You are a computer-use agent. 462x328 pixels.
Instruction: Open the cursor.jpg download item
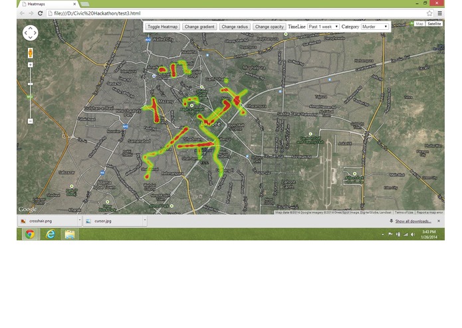point(113,221)
